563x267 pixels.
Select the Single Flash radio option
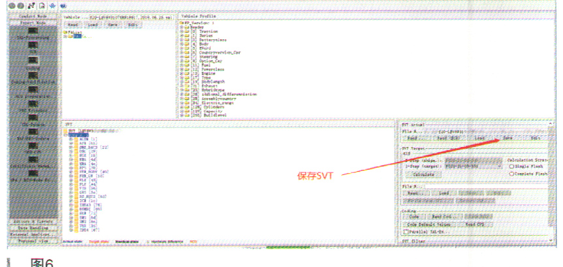(511, 166)
